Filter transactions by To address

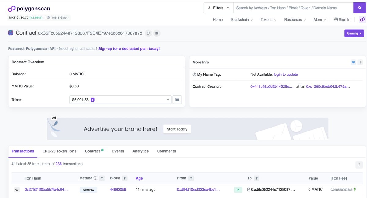click(x=257, y=178)
